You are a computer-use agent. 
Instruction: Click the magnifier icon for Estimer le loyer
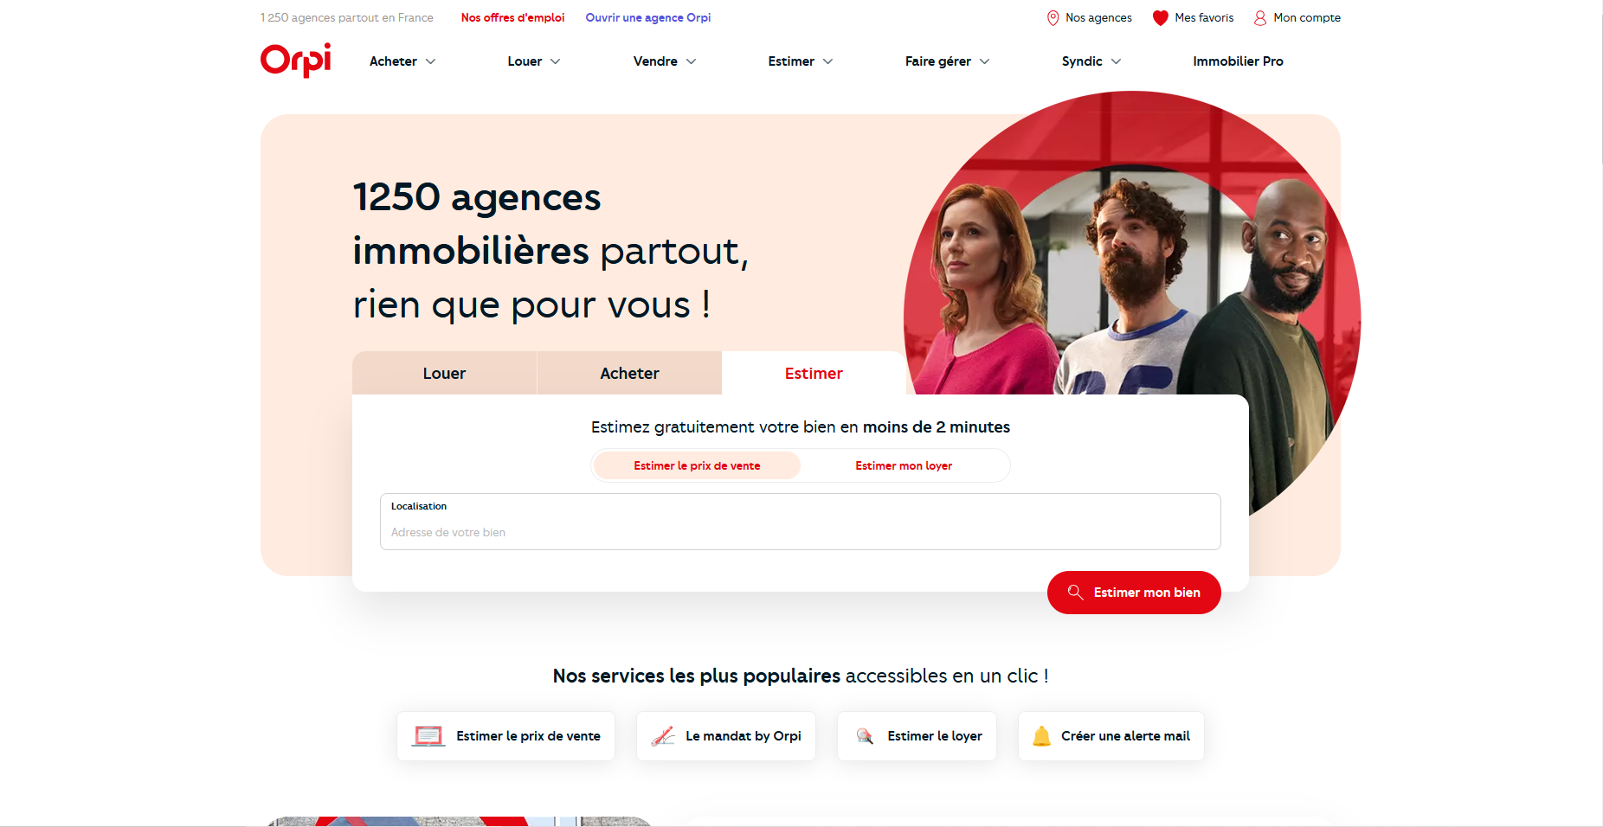click(865, 736)
